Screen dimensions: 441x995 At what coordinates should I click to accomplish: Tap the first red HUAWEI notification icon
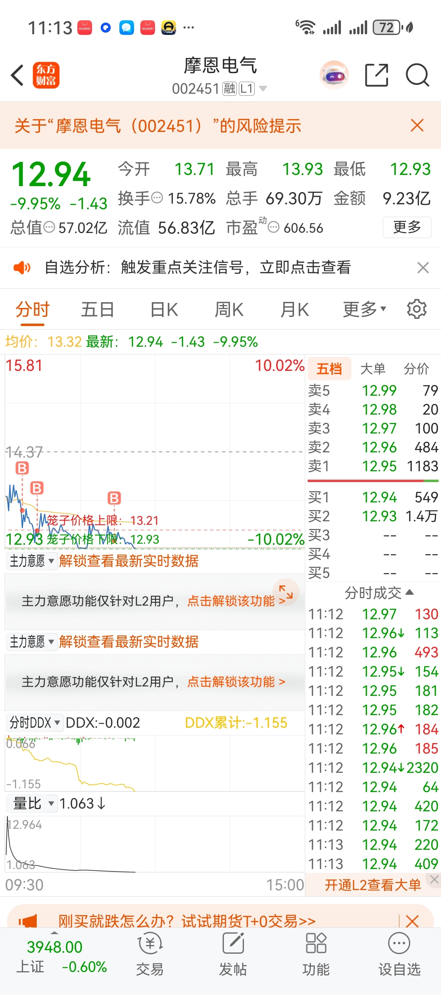pos(84,28)
